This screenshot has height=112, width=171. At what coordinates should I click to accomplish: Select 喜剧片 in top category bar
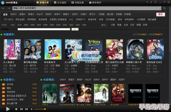pyautogui.click(x=22, y=14)
